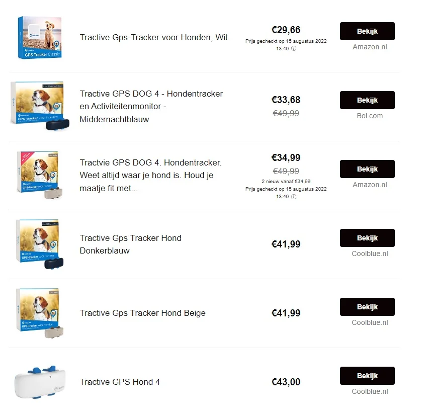
Task: Click Bekijk for the Bol.com €33,68 offer
Action: pos(367,100)
